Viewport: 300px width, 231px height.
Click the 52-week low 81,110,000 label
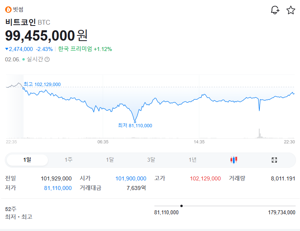166,212
